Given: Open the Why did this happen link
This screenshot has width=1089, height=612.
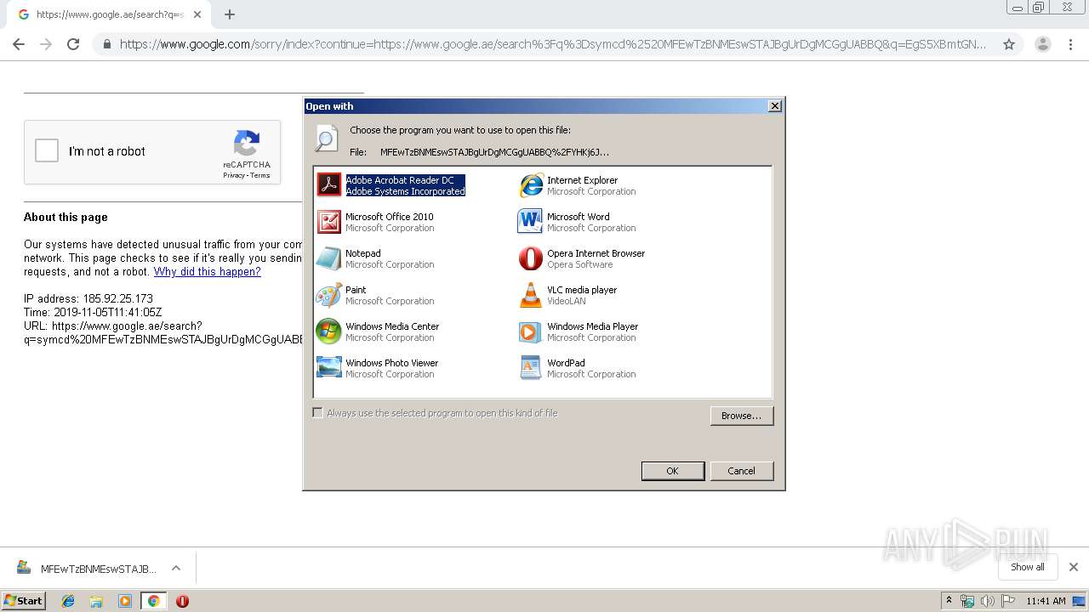Looking at the screenshot, I should tap(208, 272).
